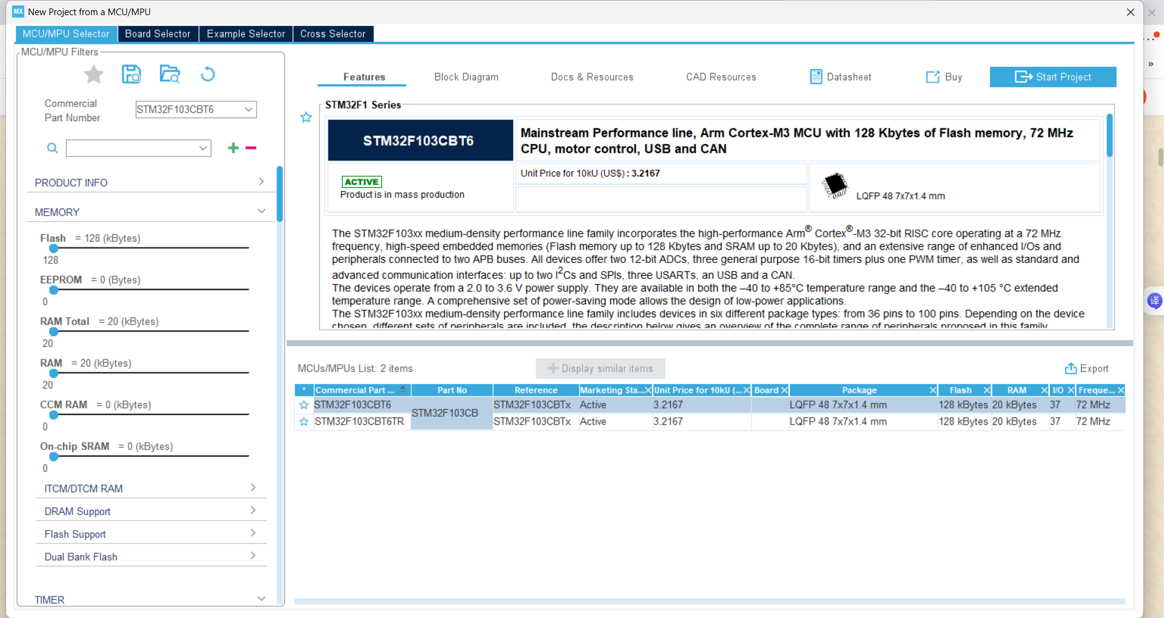Sort by the Part No column header

452,390
